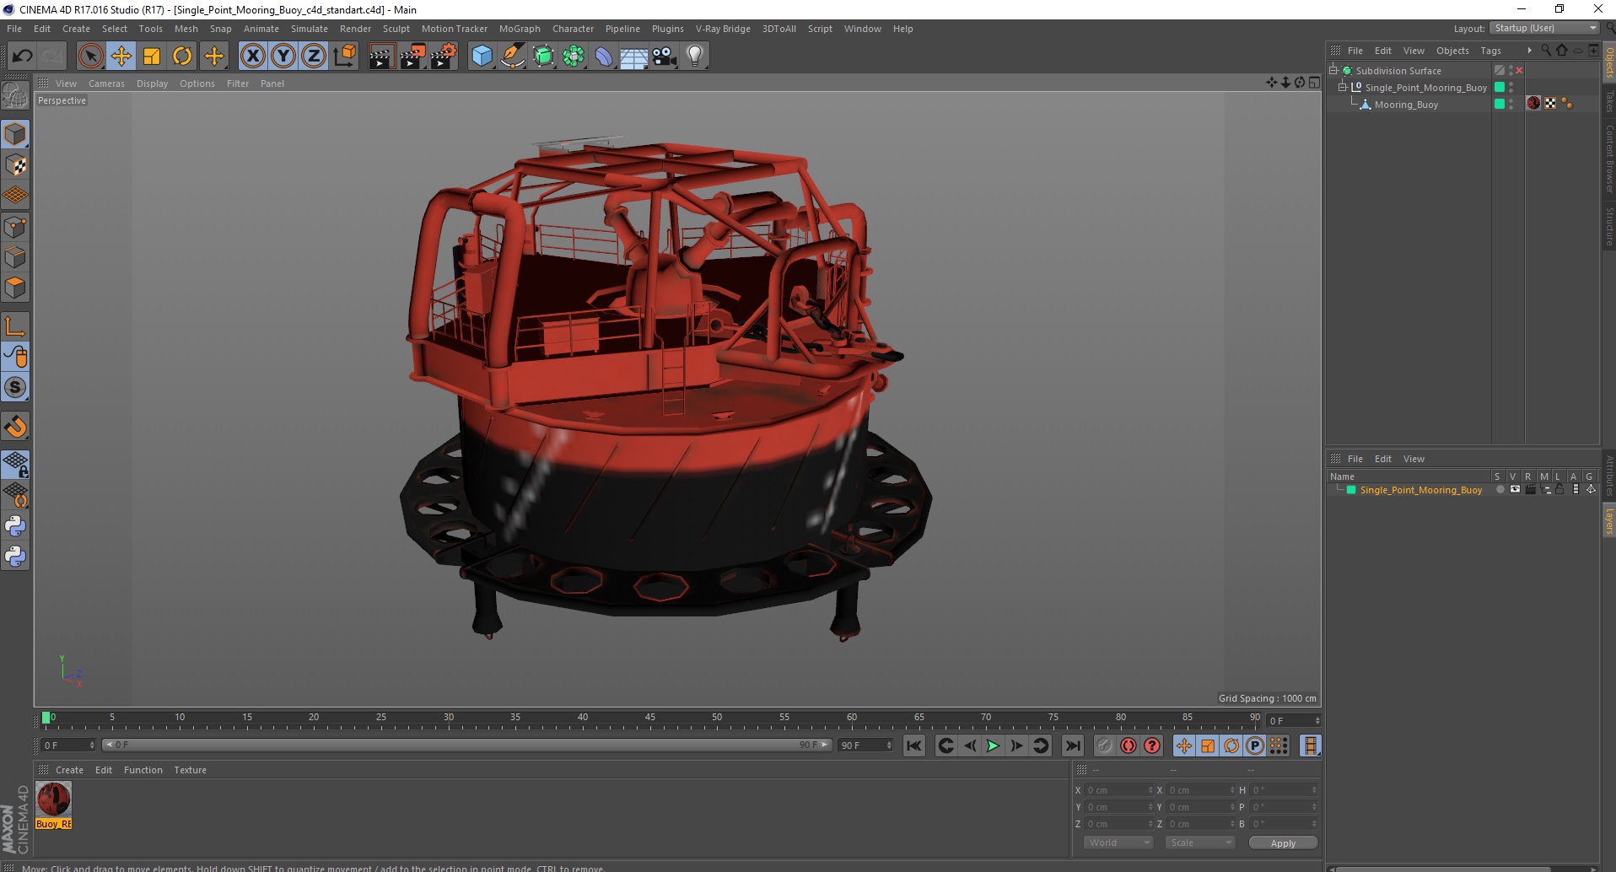Click the end frame 90 F field

click(x=865, y=746)
